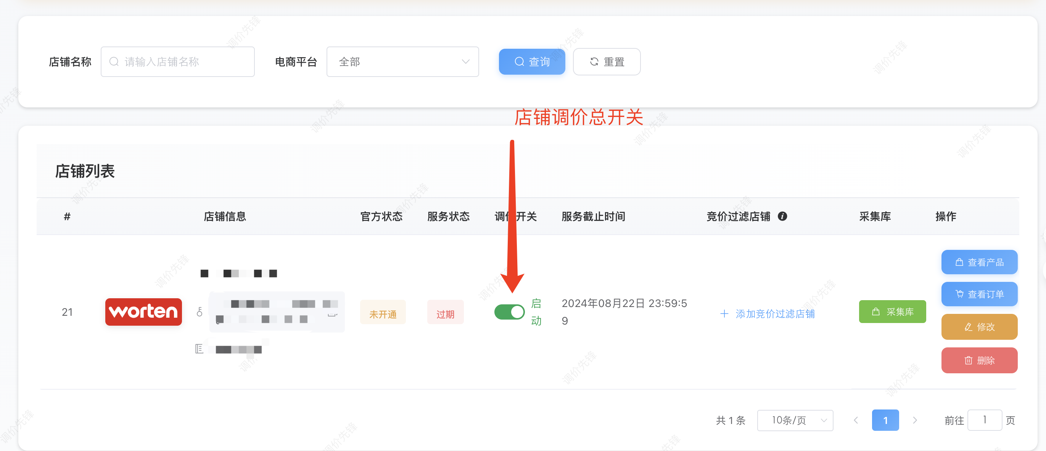1046x451 pixels.
Task: Click the plus icon before 添加竞价过滤店铺
Action: [724, 313]
